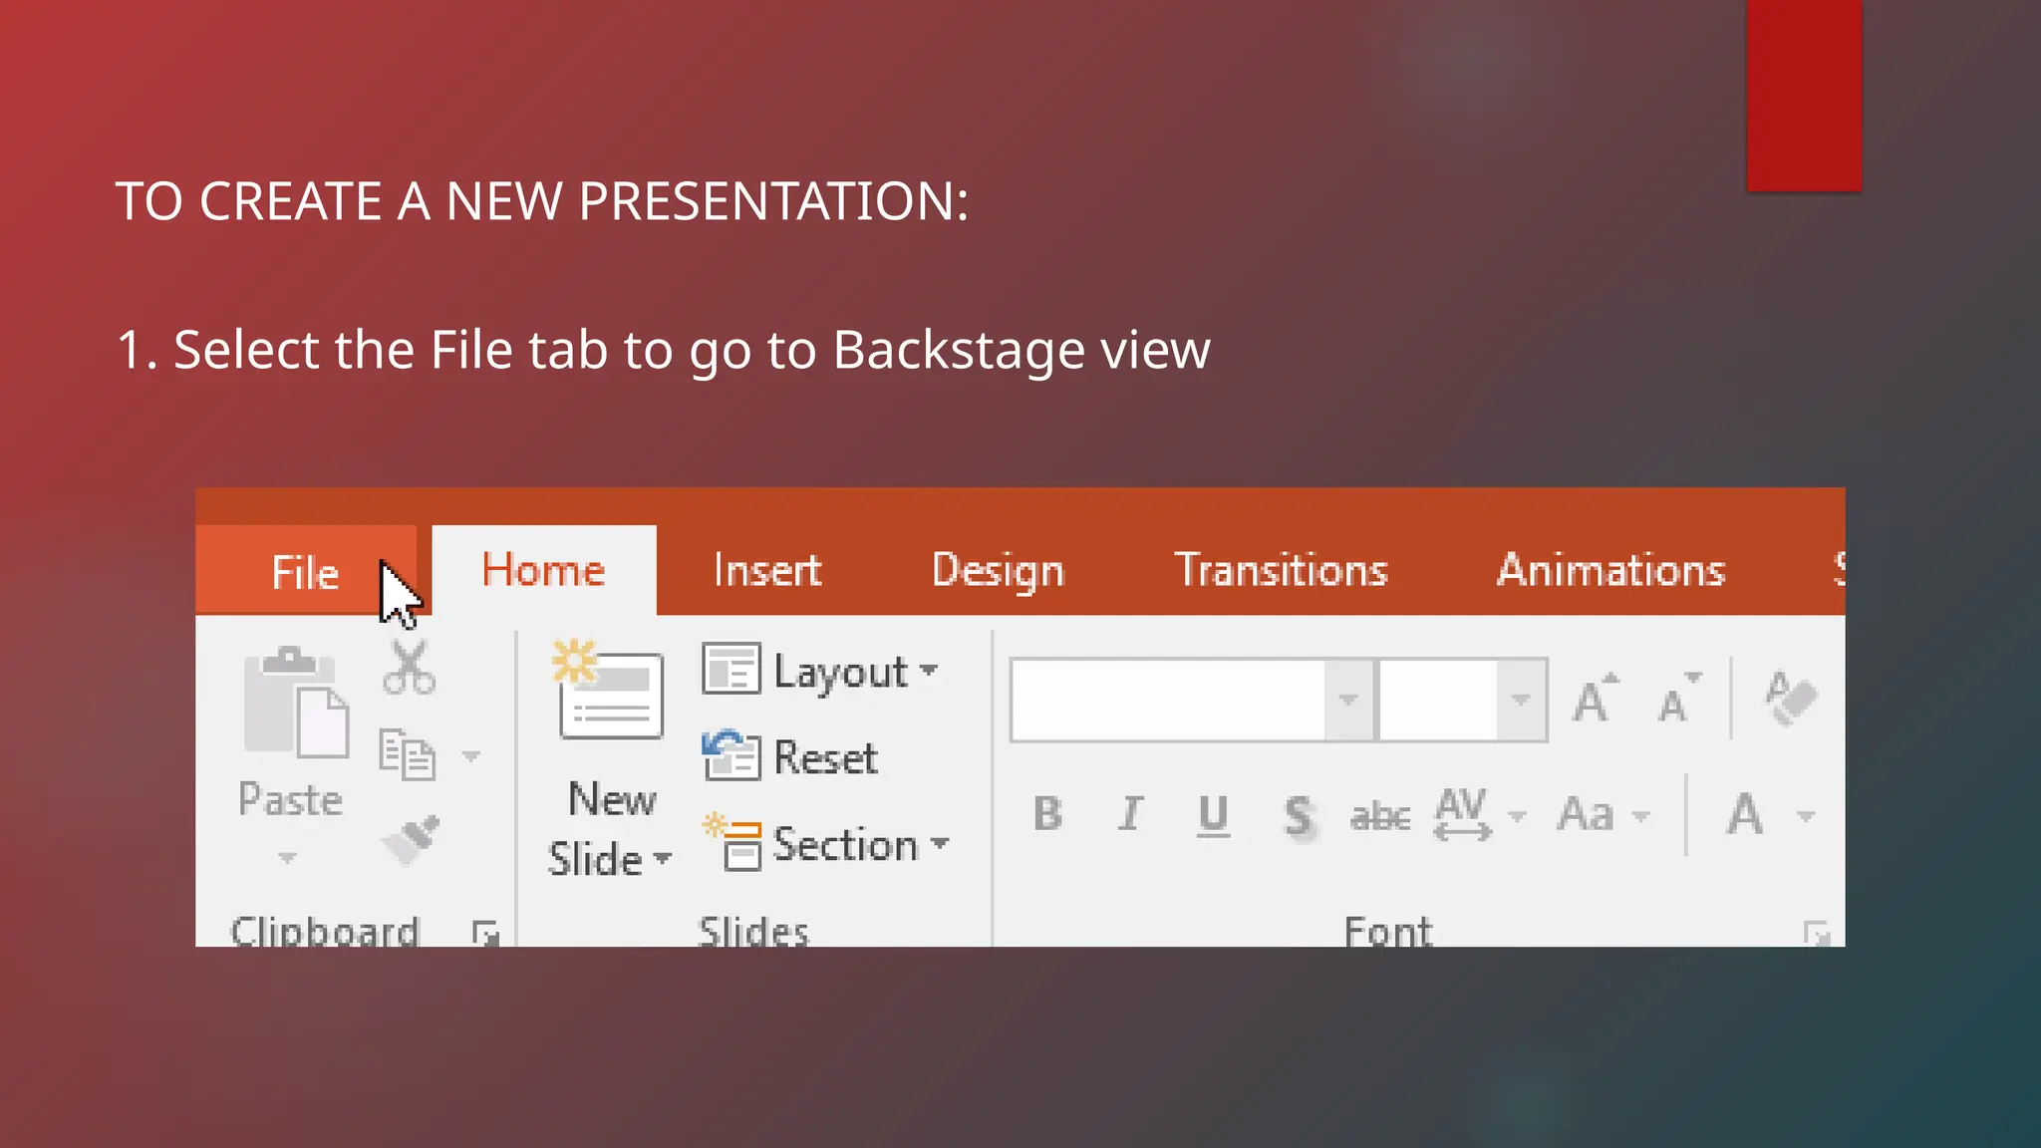
Task: Expand the font name dropdown arrow
Action: tap(1348, 700)
